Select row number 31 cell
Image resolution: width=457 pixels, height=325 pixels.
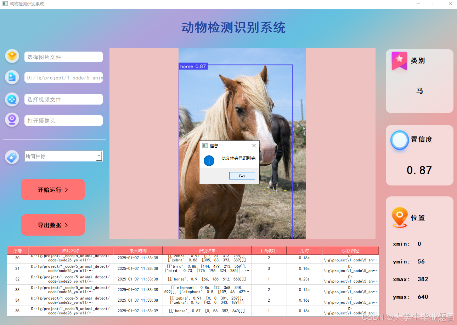tap(18, 268)
